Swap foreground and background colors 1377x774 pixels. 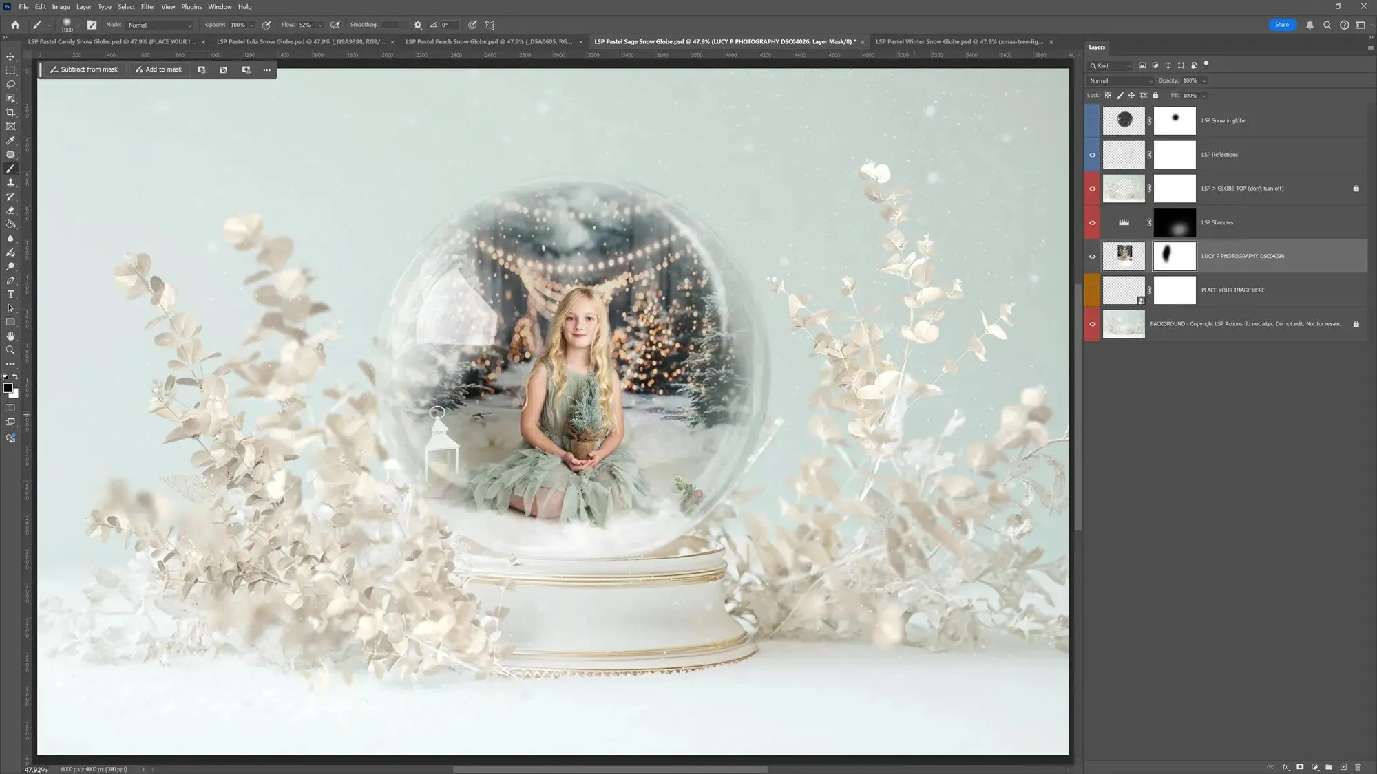15,377
